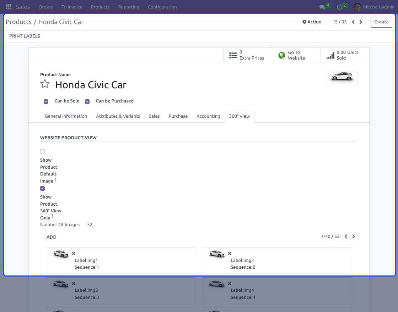This screenshot has width=398, height=312.
Task: Uncheck Can be Purchased checkbox
Action: point(87,101)
